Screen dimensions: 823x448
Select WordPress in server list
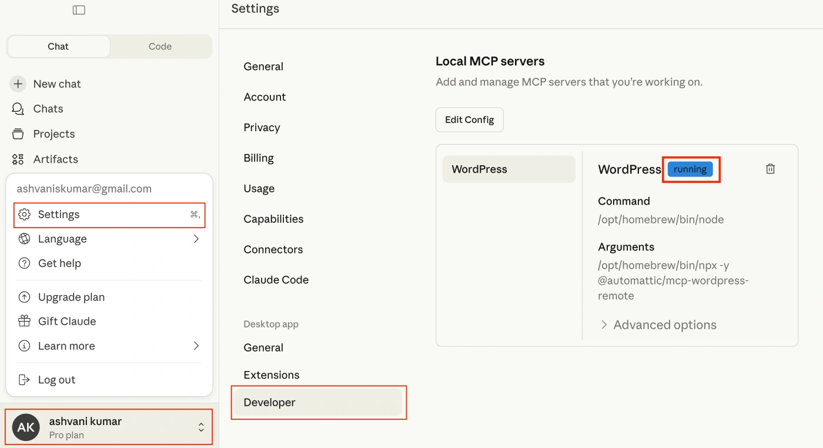(508, 169)
